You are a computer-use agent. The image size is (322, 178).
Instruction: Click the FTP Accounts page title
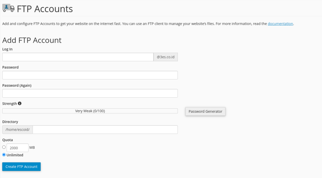tap(45, 9)
